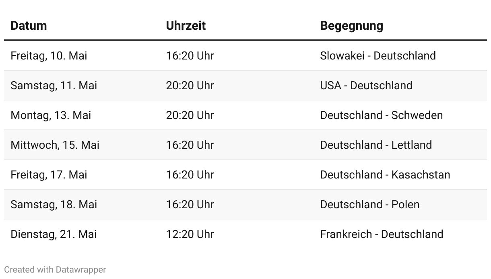Click the Frankreich - Deutschland match entry
Image resolution: width=491 pixels, height=279 pixels.
click(382, 234)
